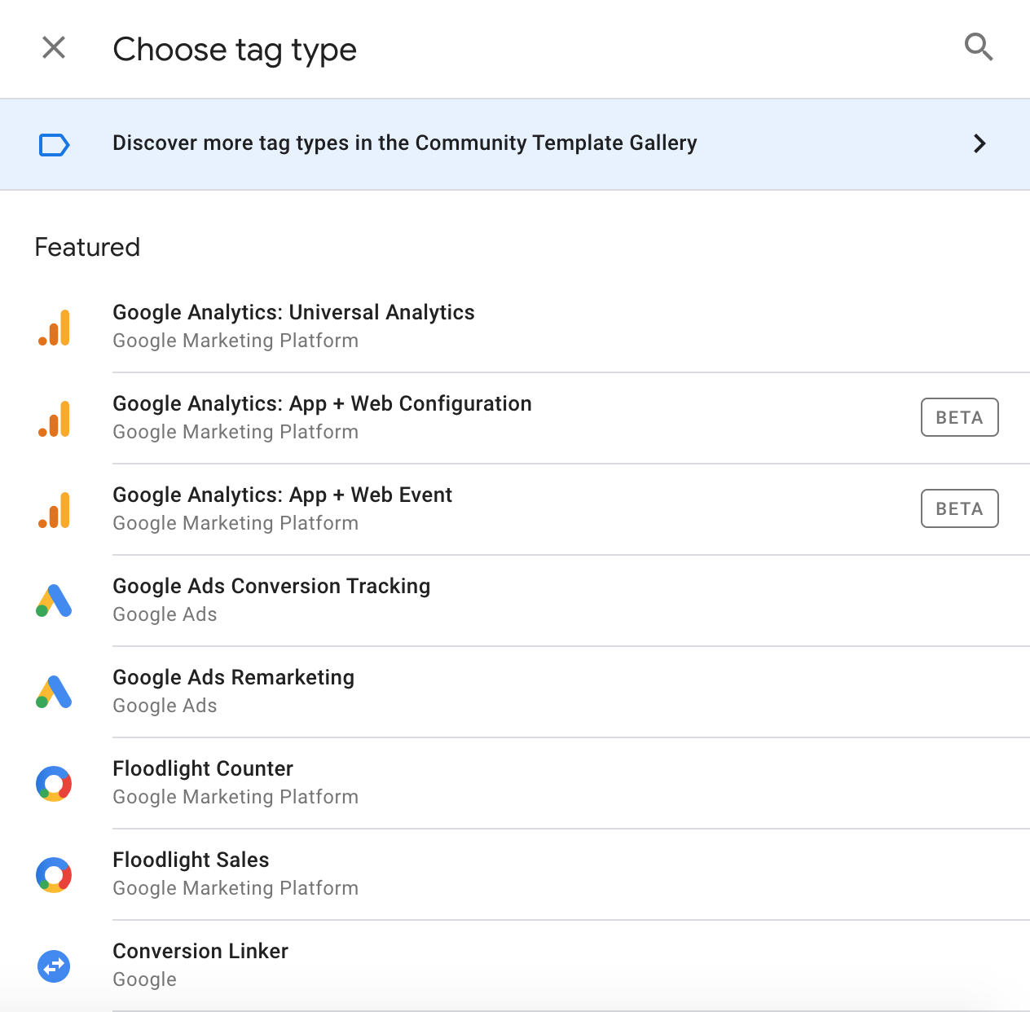Click BETA badge on App + Web Configuration

(960, 417)
